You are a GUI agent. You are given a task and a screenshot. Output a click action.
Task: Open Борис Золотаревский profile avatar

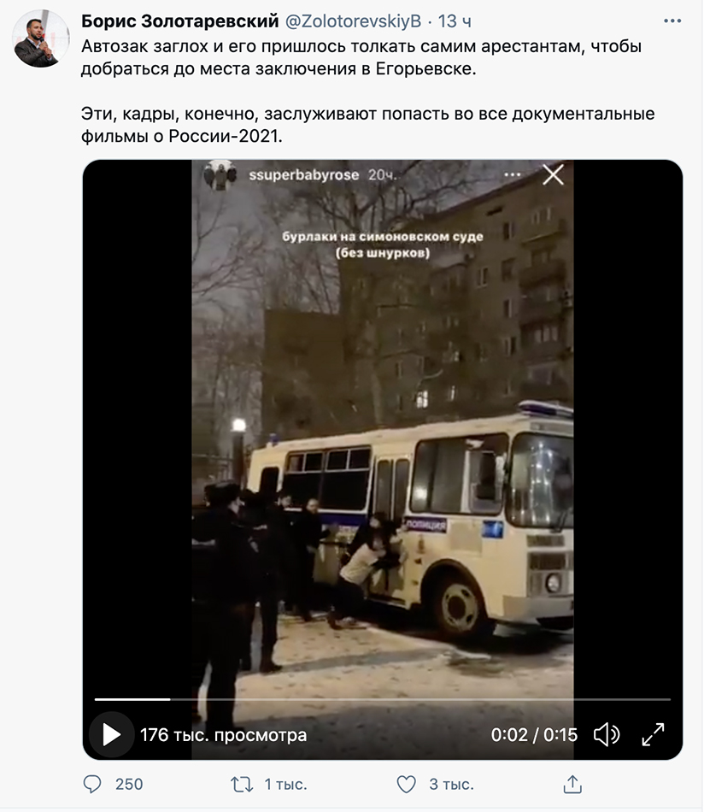click(x=41, y=38)
